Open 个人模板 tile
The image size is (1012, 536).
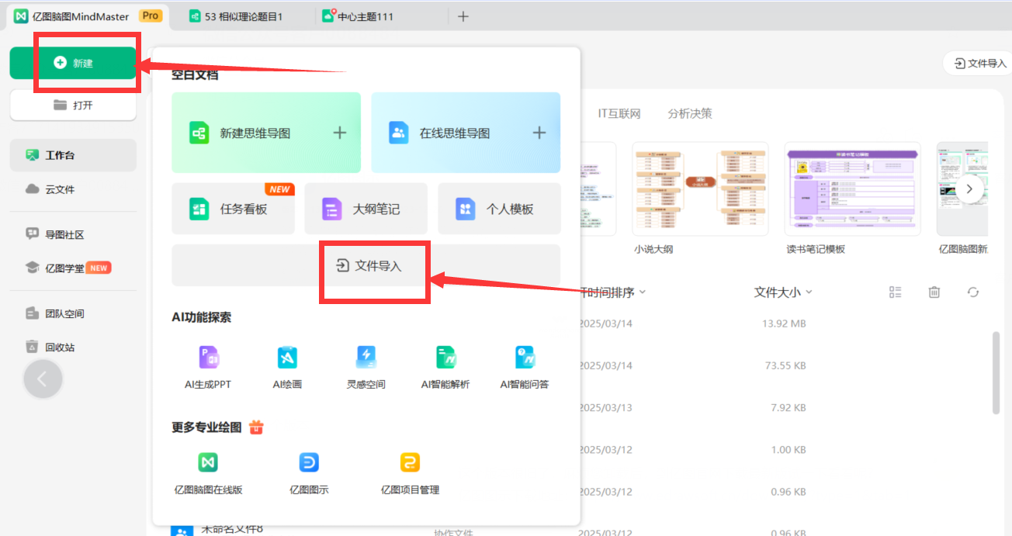click(x=499, y=209)
